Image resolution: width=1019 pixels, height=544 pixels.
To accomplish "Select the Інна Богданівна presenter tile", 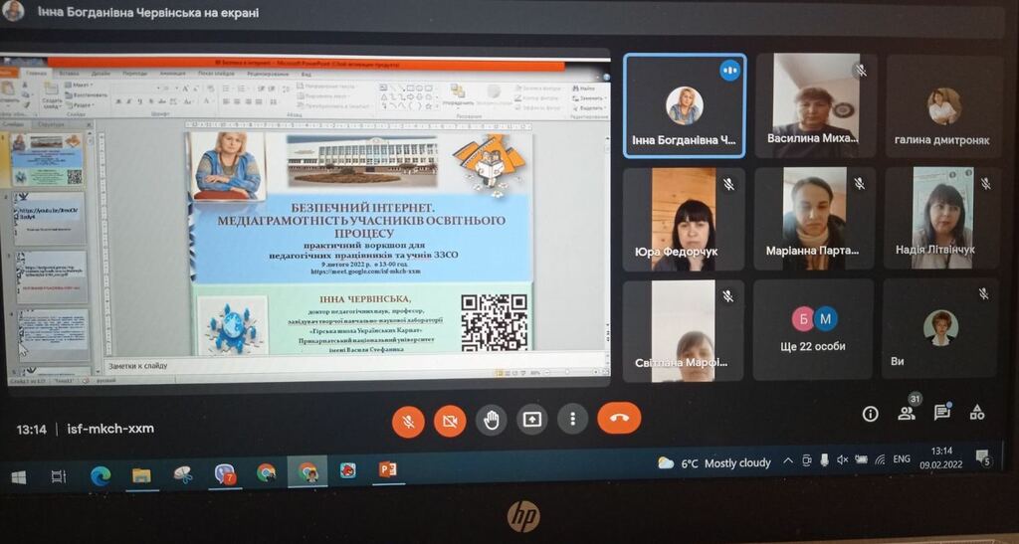I will point(683,105).
